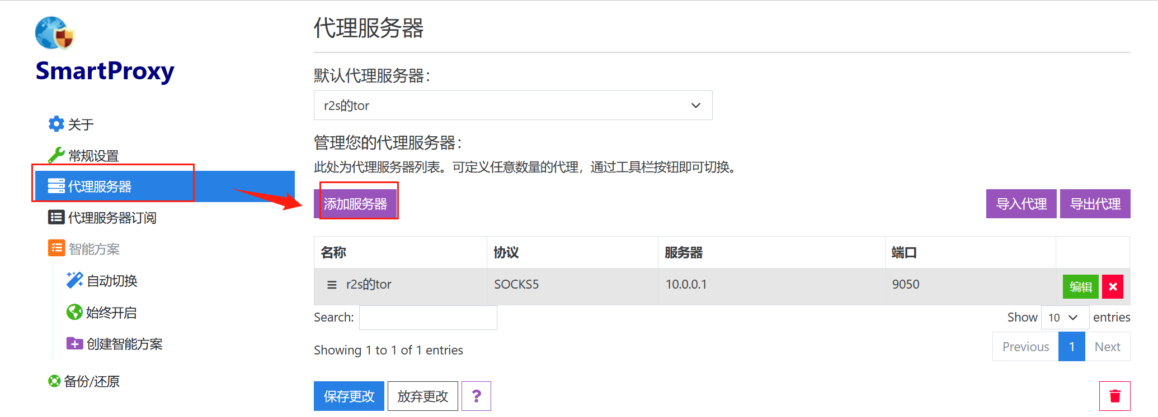This screenshot has height=417, width=1158.
Task: Click the 代理服务器订阅 list icon
Action: (56, 217)
